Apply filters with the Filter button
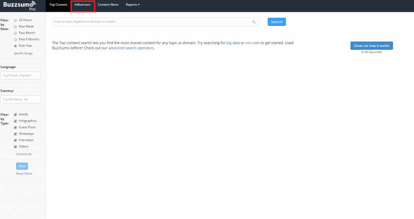The width and height of the screenshot is (414, 219). click(22, 166)
